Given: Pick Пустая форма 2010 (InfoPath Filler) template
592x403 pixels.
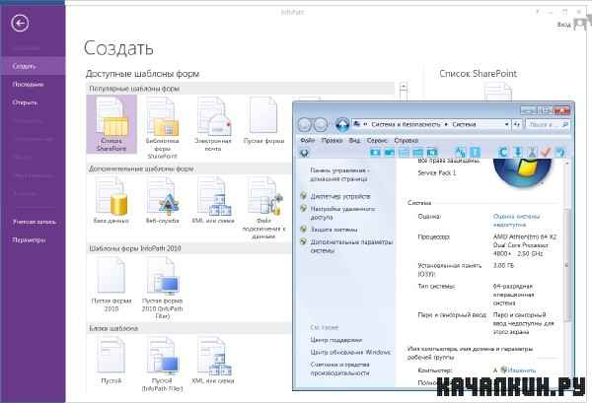Looking at the screenshot, I should [163, 289].
